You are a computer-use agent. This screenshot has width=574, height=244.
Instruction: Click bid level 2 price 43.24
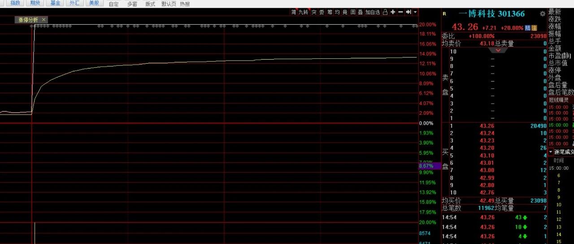(x=487, y=133)
